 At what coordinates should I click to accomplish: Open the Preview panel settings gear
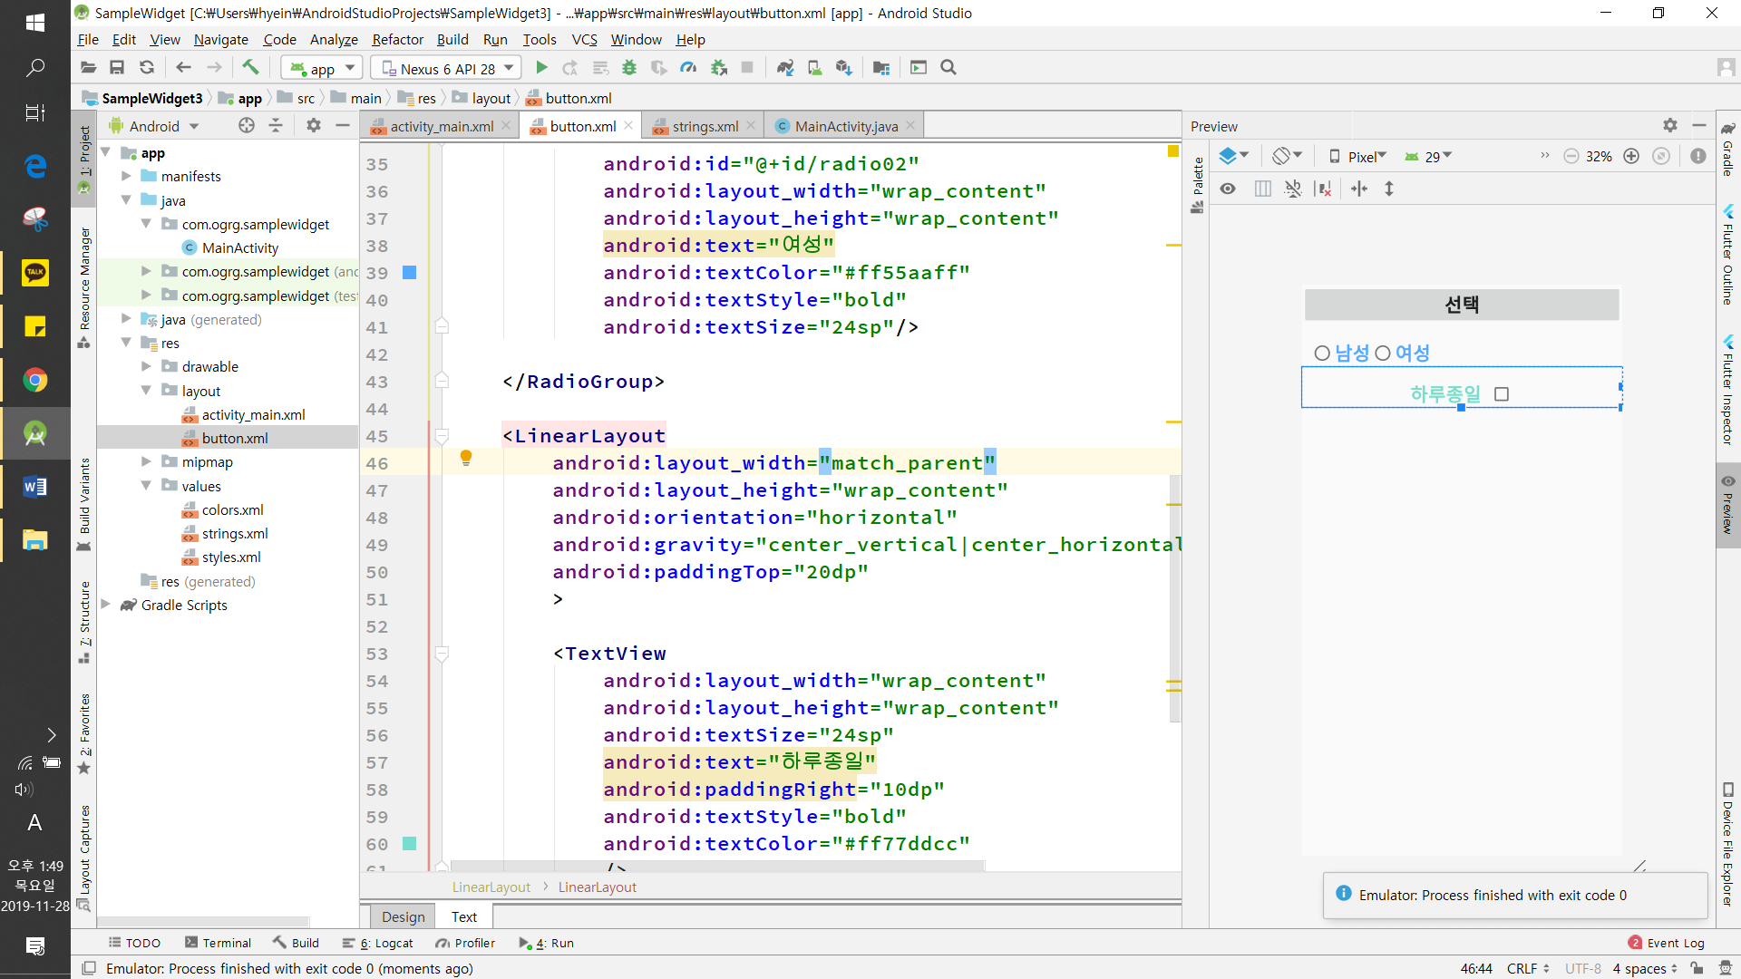pyautogui.click(x=1670, y=126)
